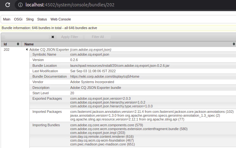Open org.apache.sling.api (77) bundle link
236x148 pixels.
coord(166,119)
